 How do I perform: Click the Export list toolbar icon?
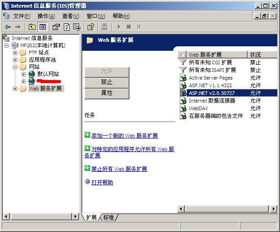click(x=77, y=27)
